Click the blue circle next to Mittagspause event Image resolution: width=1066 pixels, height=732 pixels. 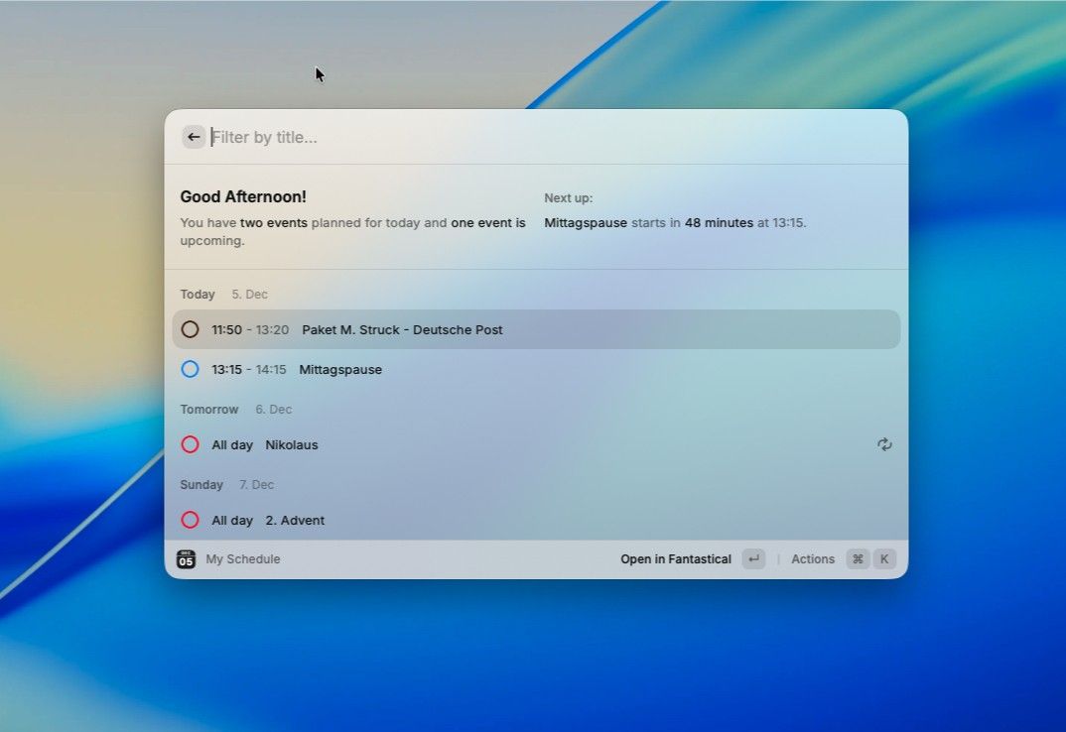pyautogui.click(x=191, y=369)
